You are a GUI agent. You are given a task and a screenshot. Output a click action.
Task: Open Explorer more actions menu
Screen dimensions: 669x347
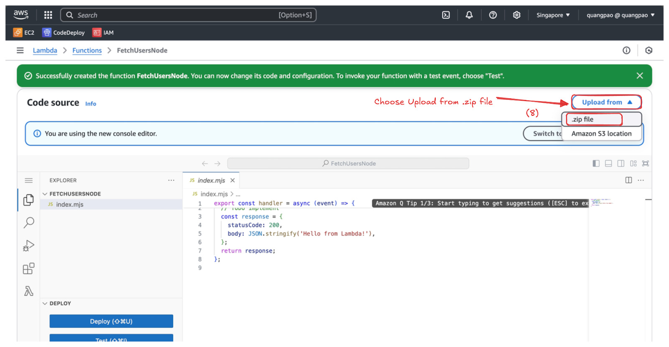coord(171,181)
